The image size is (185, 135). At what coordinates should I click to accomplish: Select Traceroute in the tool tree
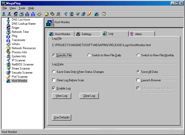[18, 40]
